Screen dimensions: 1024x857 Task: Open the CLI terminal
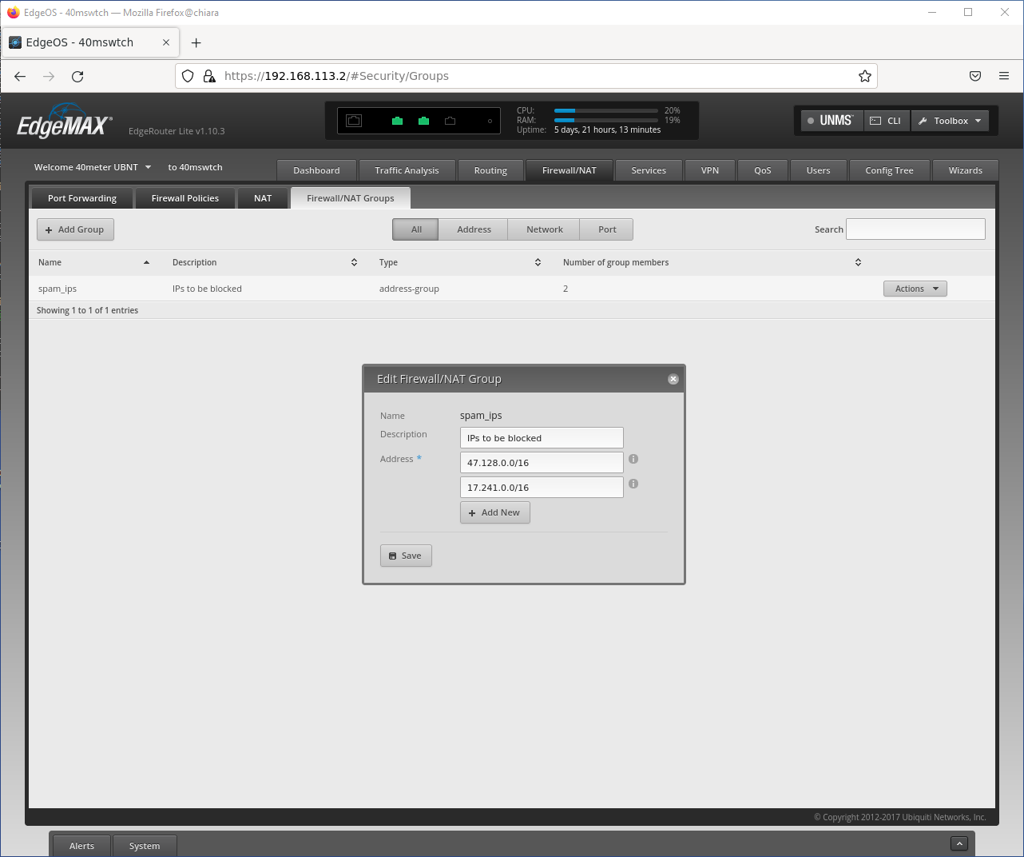[886, 121]
